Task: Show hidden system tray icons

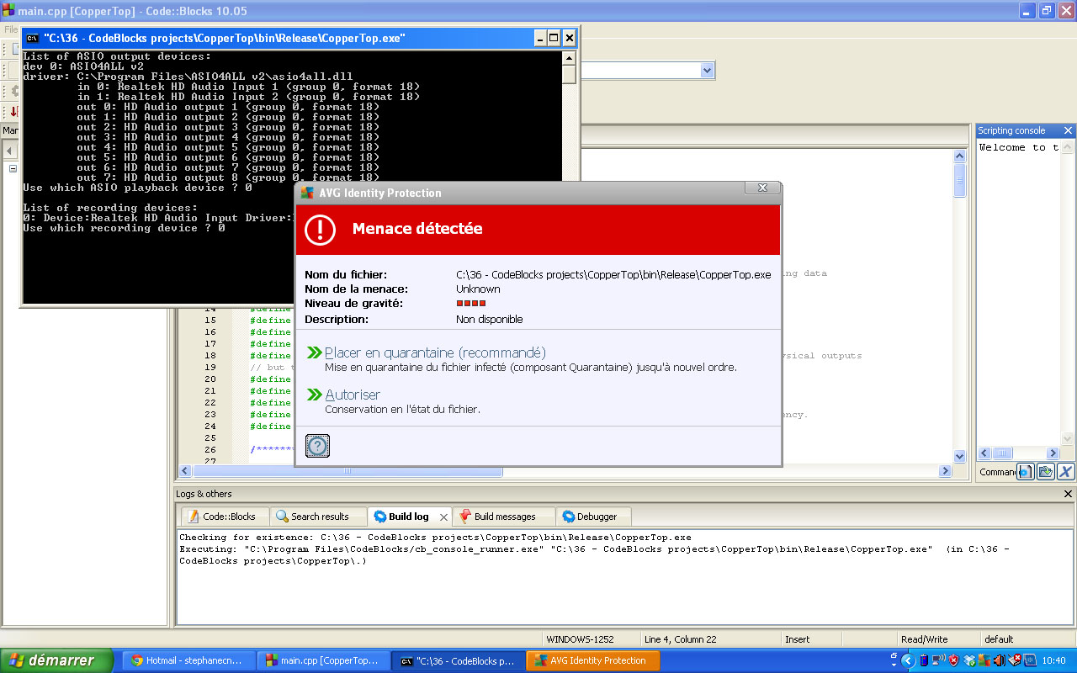Action: [908, 660]
